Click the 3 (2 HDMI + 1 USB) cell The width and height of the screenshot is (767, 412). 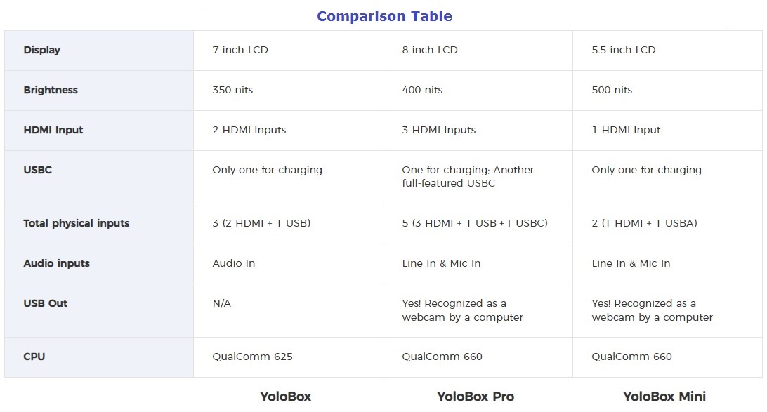point(261,223)
